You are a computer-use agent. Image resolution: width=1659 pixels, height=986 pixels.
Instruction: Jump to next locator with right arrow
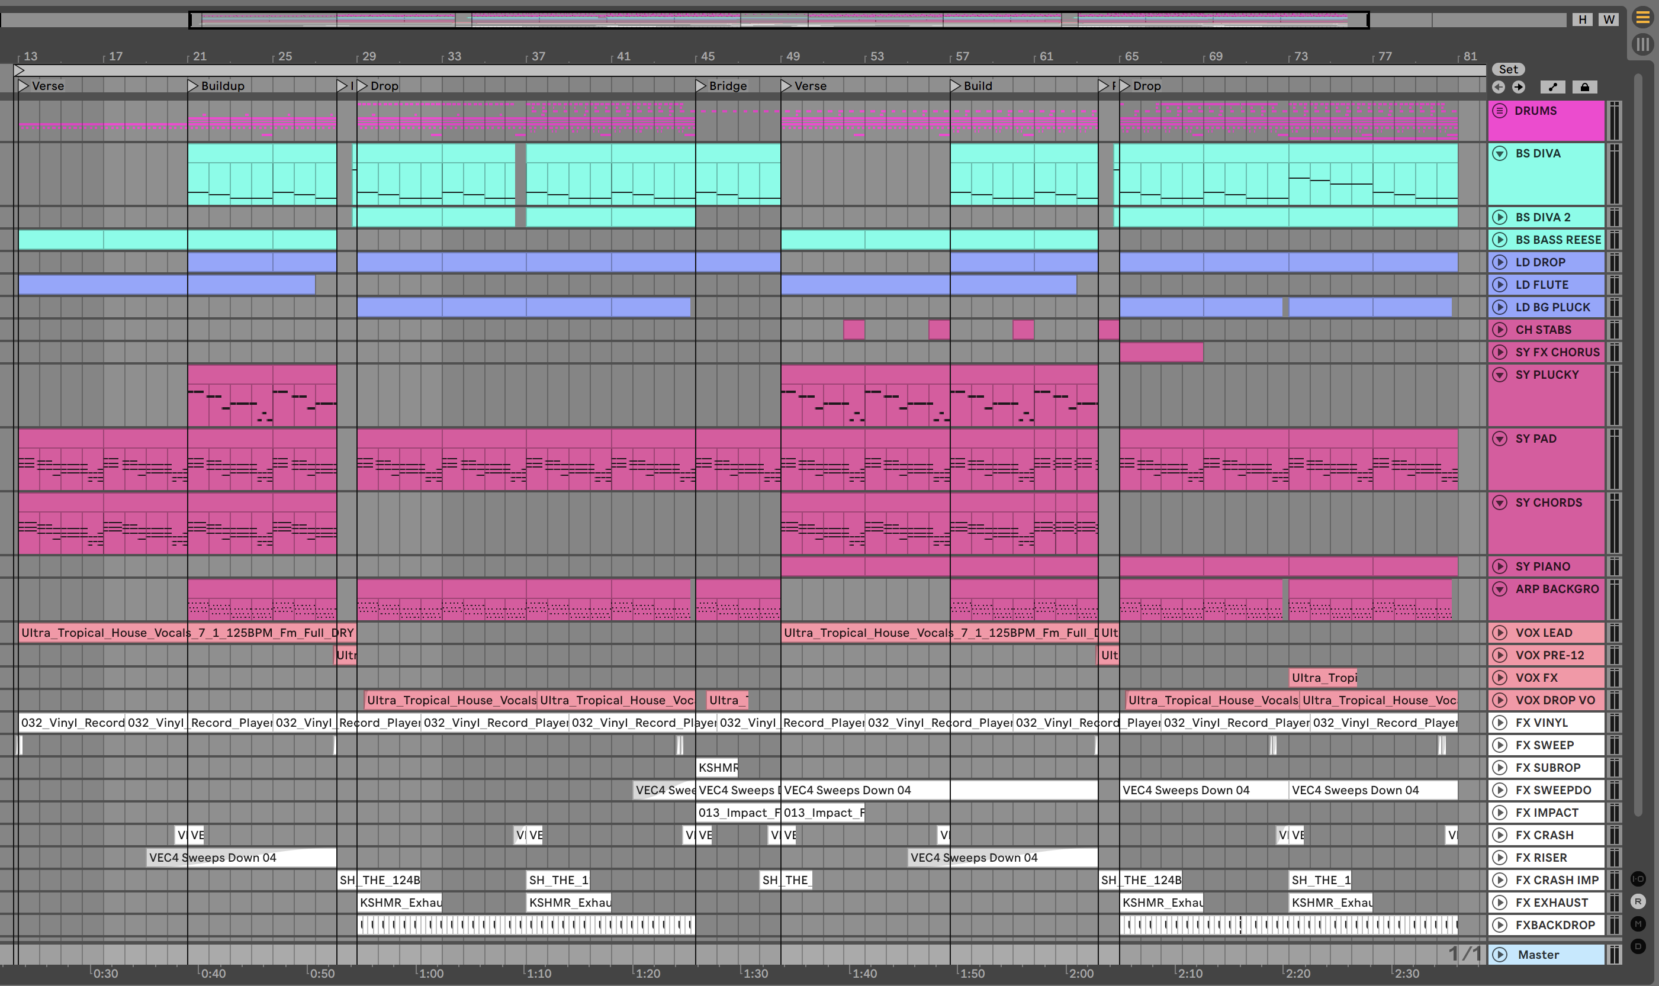[x=1519, y=87]
